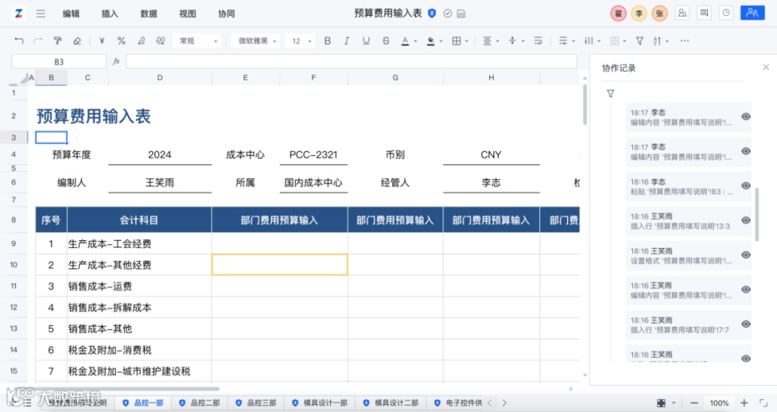Apply currency ¥ format
Screen dimensions: 777x412
[101, 41]
